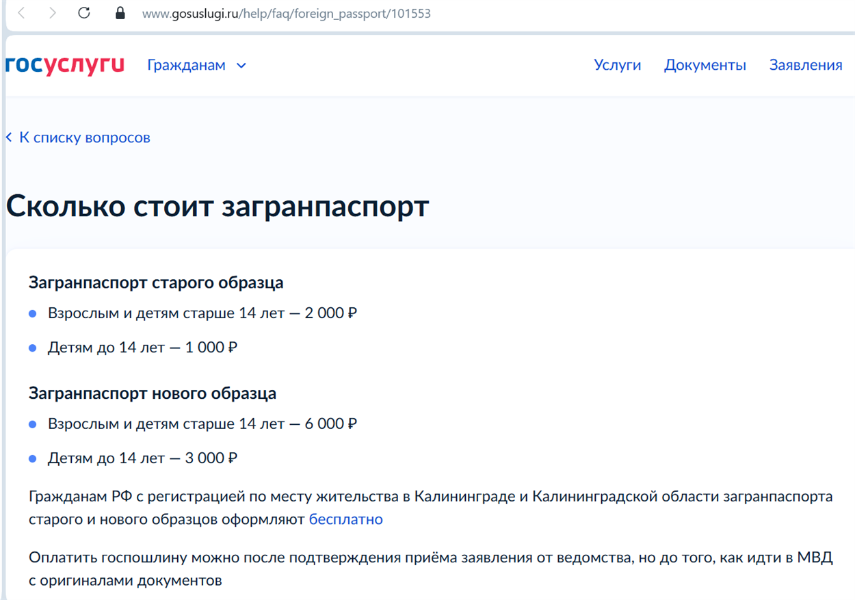This screenshot has width=855, height=600.
Task: Open the Документы section
Action: coord(705,65)
